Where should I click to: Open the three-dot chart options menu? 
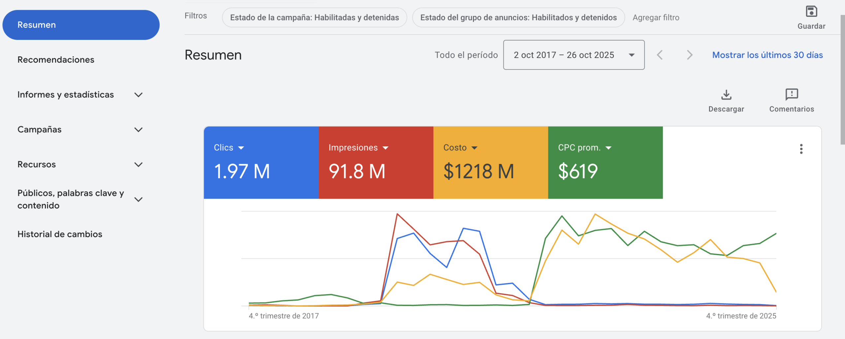[801, 149]
